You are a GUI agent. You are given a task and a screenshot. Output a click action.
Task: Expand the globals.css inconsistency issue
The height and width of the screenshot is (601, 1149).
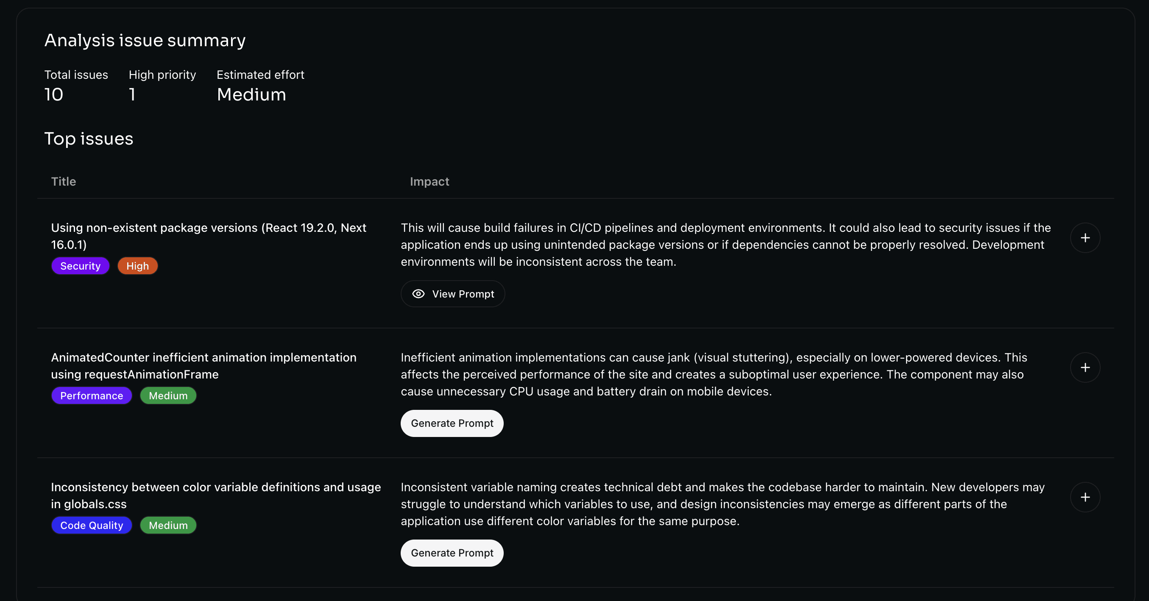click(x=1085, y=497)
